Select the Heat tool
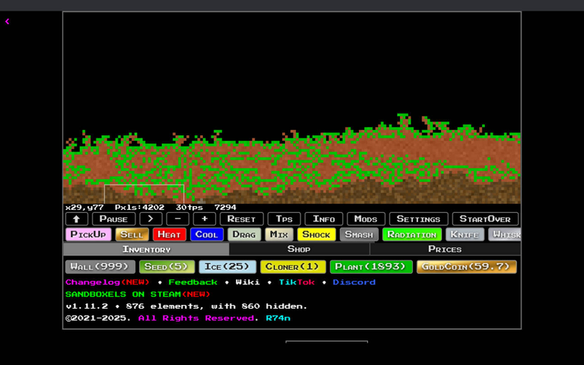This screenshot has height=365, width=584. click(169, 234)
